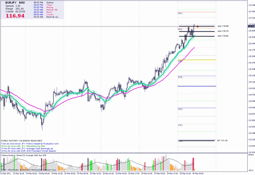Viewport: 255px width, 175px height.
Task: Click the London session clock row
Action: (43, 14)
